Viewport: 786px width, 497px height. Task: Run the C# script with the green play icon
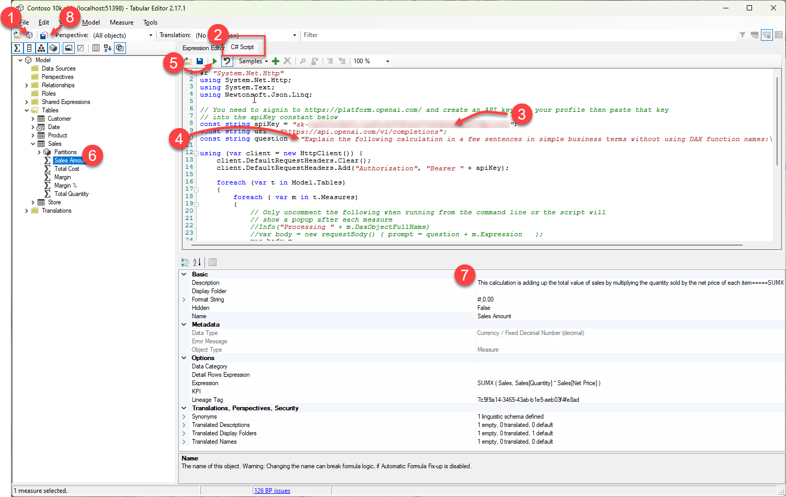(x=214, y=61)
